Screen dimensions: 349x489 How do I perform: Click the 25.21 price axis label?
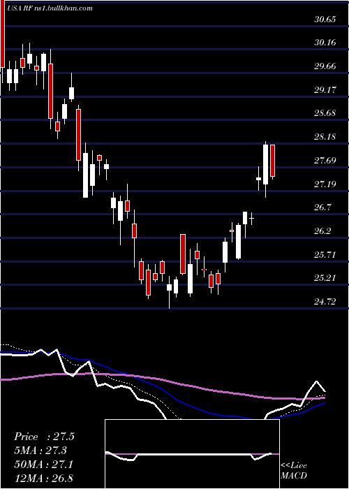(325, 278)
